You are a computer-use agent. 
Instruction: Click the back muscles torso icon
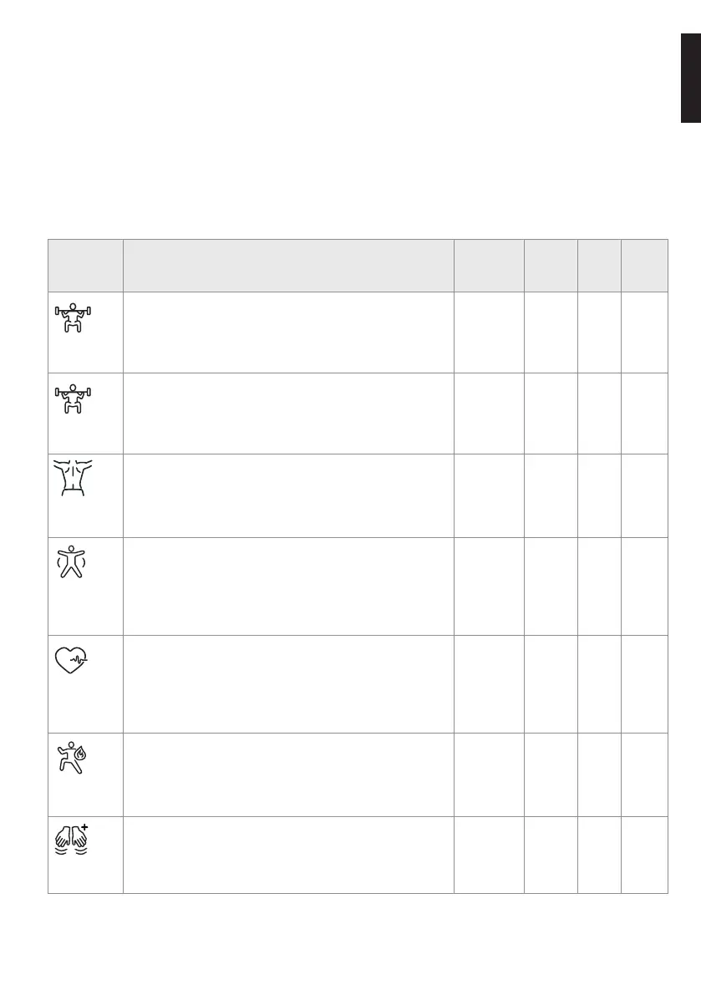[73, 478]
